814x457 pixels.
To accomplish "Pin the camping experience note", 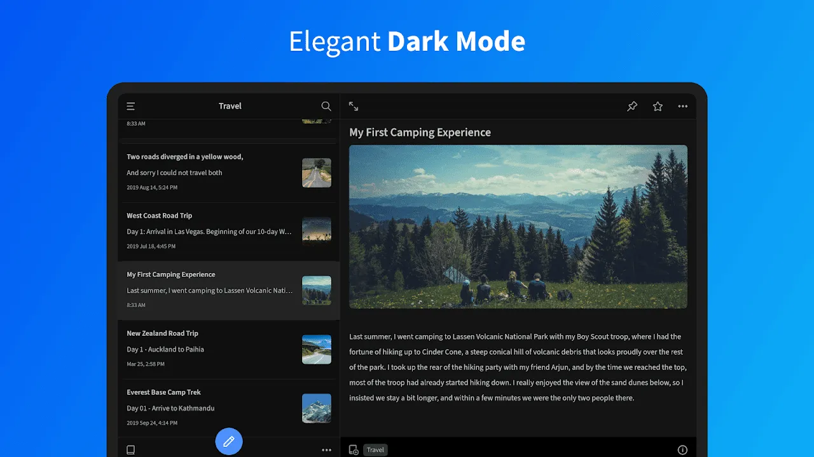I will (632, 106).
